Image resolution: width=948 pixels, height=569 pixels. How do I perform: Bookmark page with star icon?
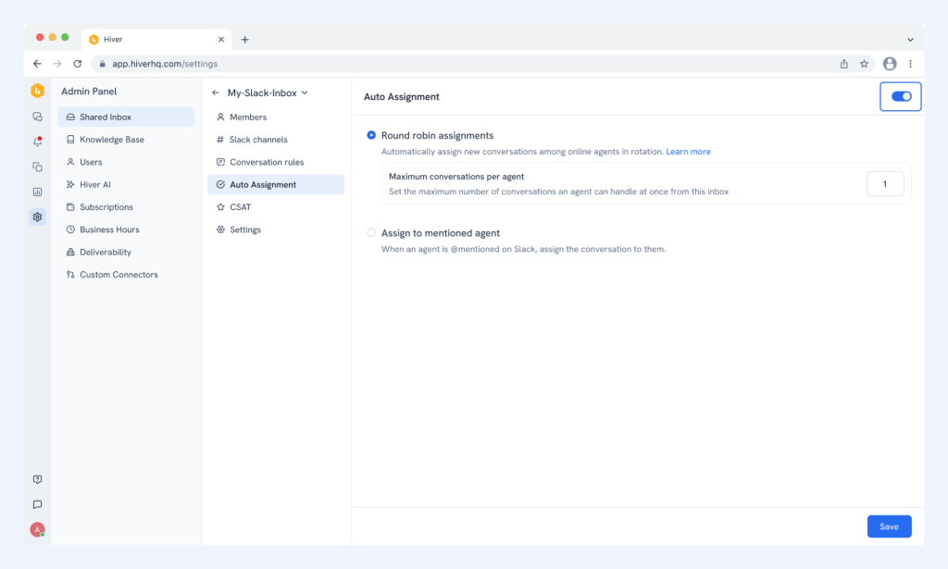(864, 64)
